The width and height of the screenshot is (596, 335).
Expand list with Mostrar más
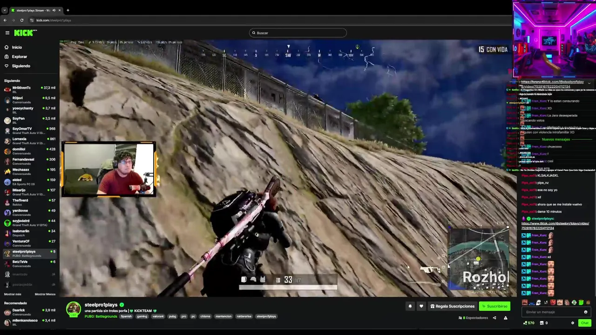coord(13,294)
